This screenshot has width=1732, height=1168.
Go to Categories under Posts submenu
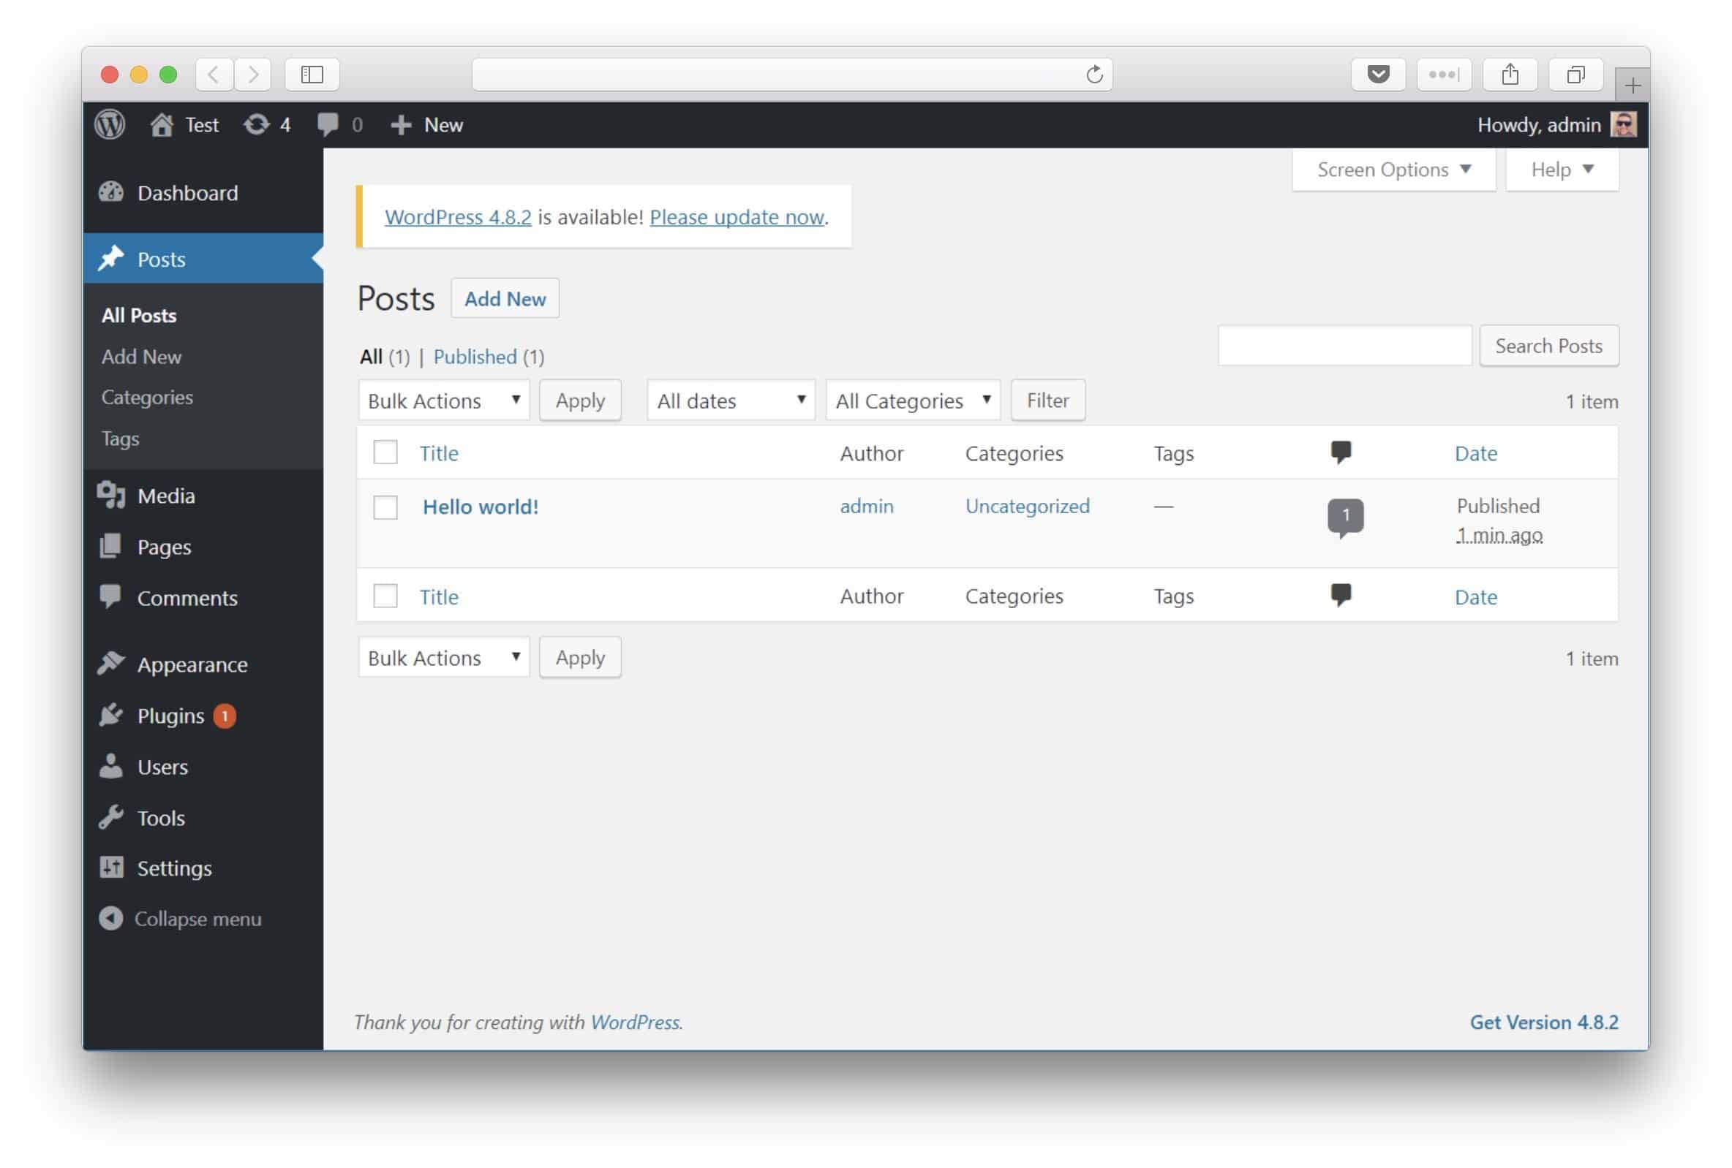[147, 398]
